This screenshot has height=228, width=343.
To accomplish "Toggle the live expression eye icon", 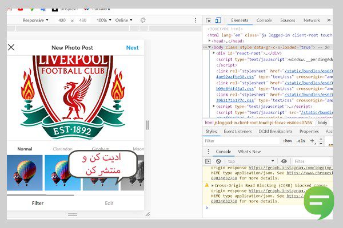I will (284, 161).
